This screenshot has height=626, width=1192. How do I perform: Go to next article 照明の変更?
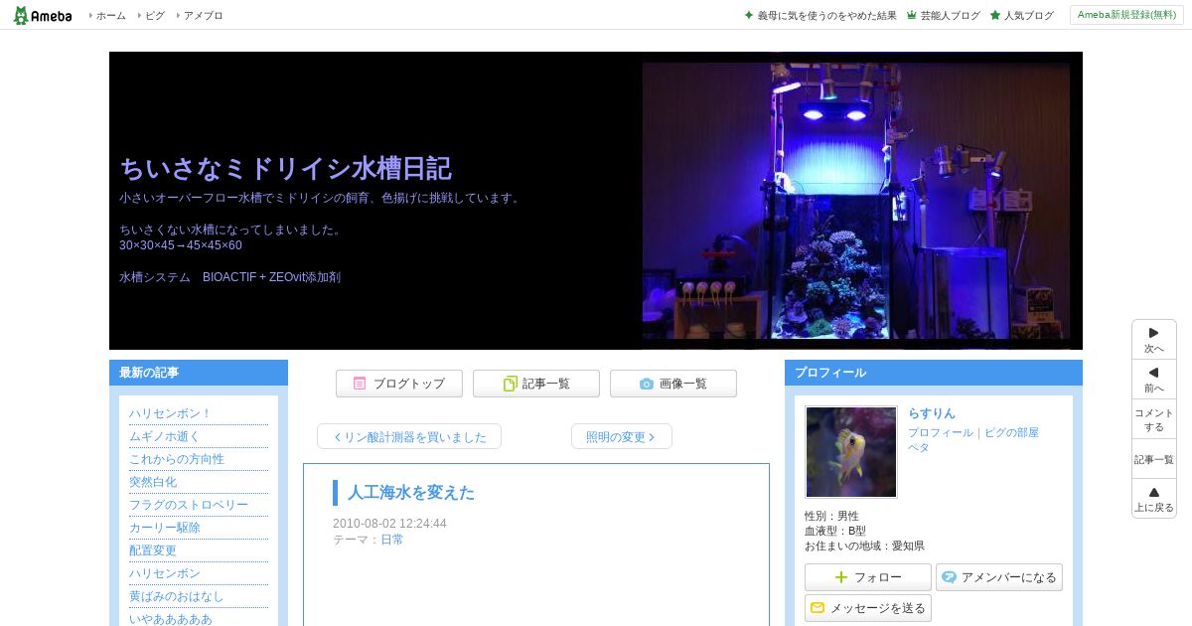coord(622,436)
